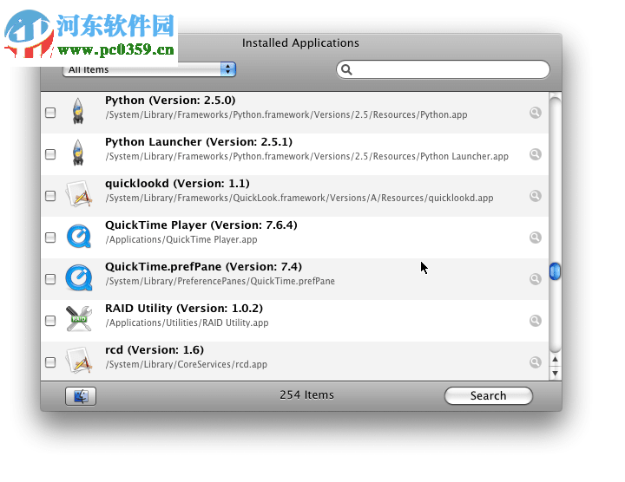Screen dimensions: 625x482
Task: Click the scrollbar up arrow
Action: point(555,360)
